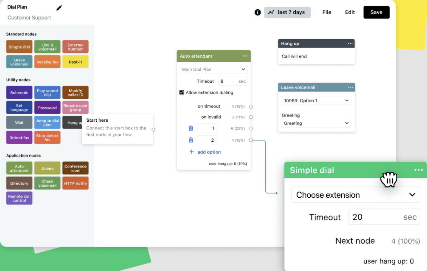
Task: Click the pencil edit icon beside Dial Plan
Action: coord(59,8)
